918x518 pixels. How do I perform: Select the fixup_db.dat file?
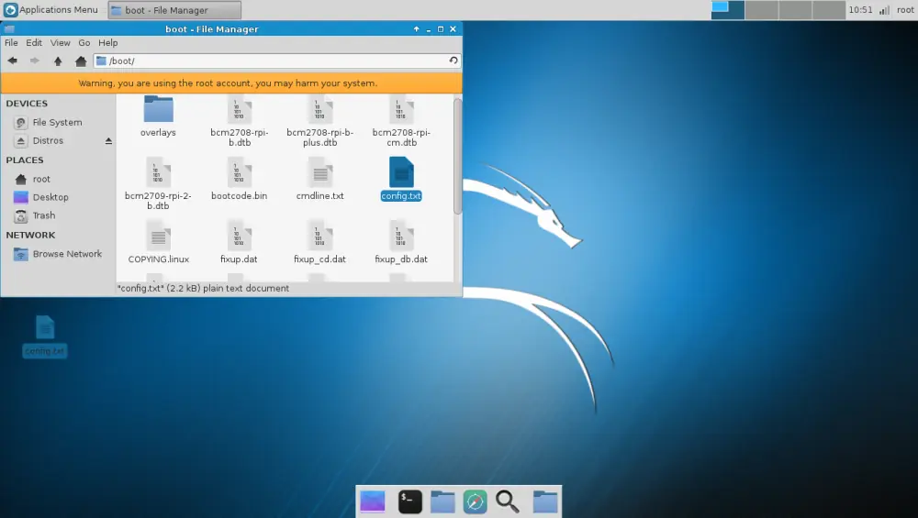401,243
